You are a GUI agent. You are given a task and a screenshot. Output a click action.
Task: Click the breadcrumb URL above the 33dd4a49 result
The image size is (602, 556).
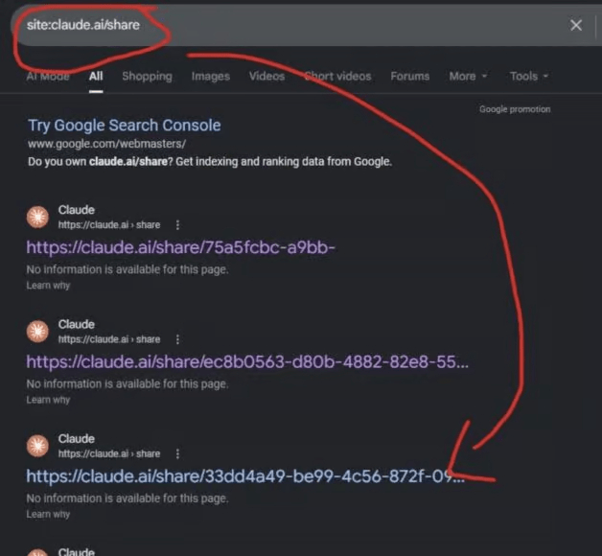coord(109,453)
